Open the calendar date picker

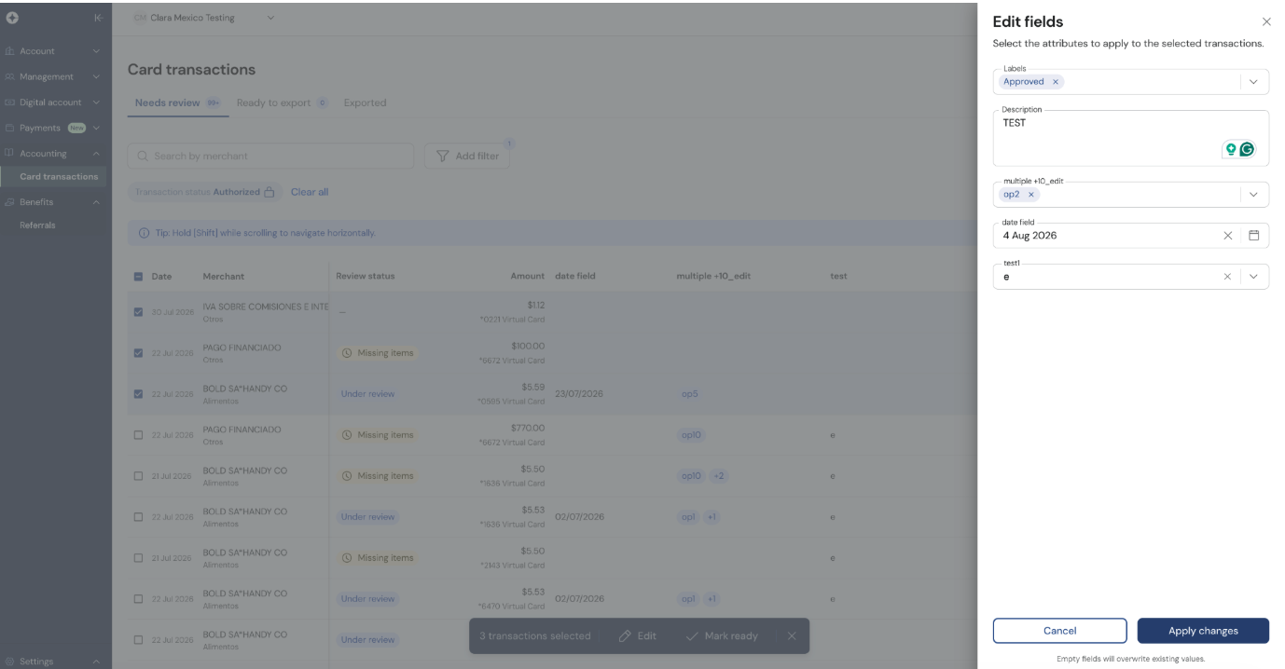tap(1253, 236)
